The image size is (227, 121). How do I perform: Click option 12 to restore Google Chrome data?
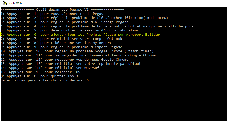[64, 59]
